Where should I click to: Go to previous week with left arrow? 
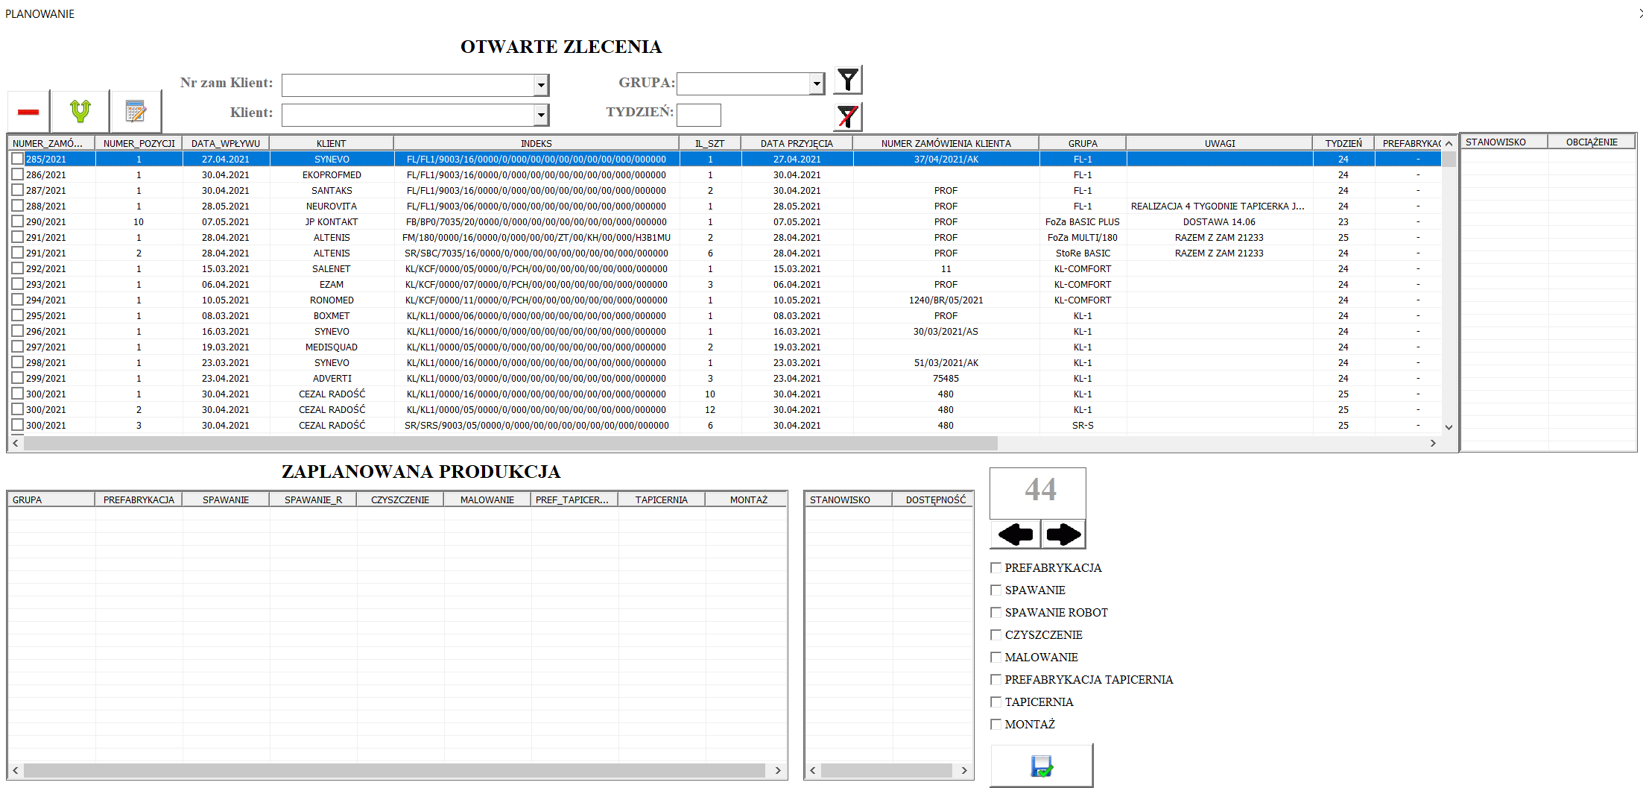(x=1015, y=534)
